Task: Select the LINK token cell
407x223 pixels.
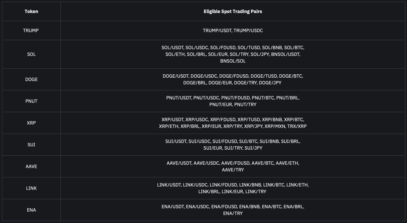Action: [x=31, y=188]
